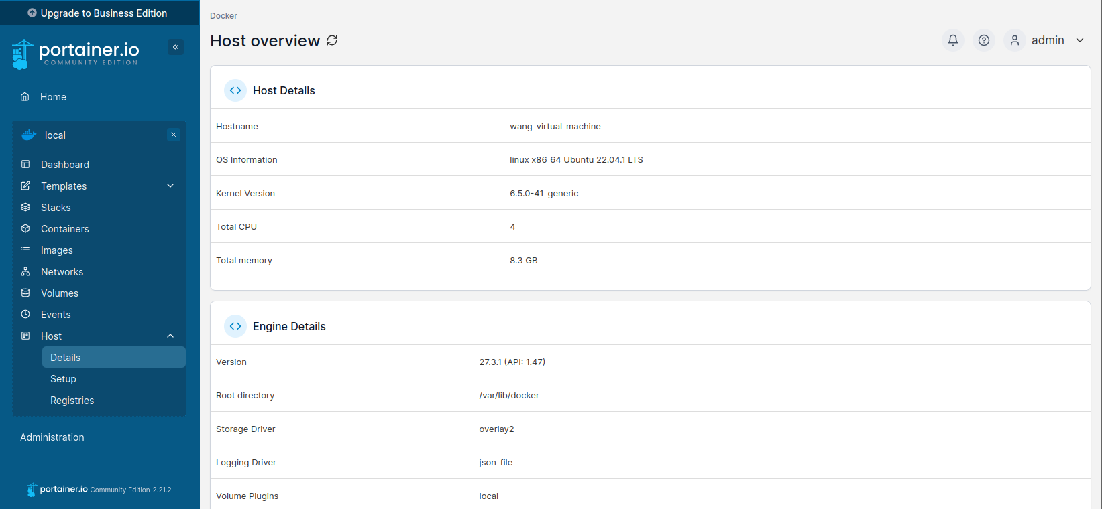Collapse the Host submenu chevron
The width and height of the screenshot is (1102, 509).
pyautogui.click(x=170, y=336)
